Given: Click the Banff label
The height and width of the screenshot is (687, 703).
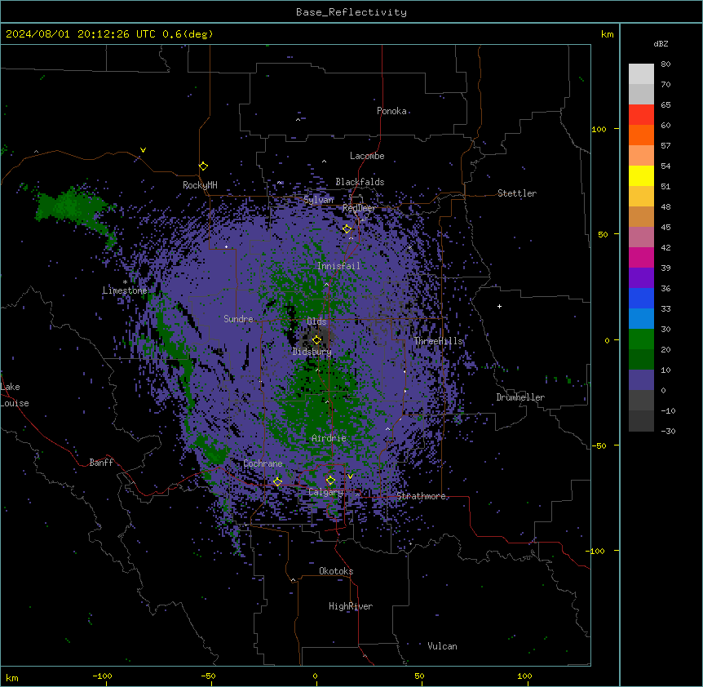Looking at the screenshot, I should 101,463.
